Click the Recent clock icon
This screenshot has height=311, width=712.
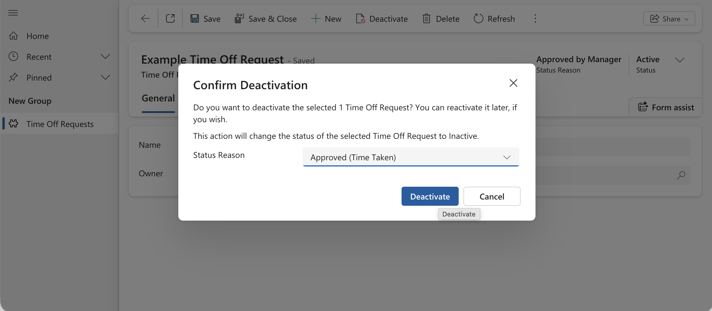(13, 56)
